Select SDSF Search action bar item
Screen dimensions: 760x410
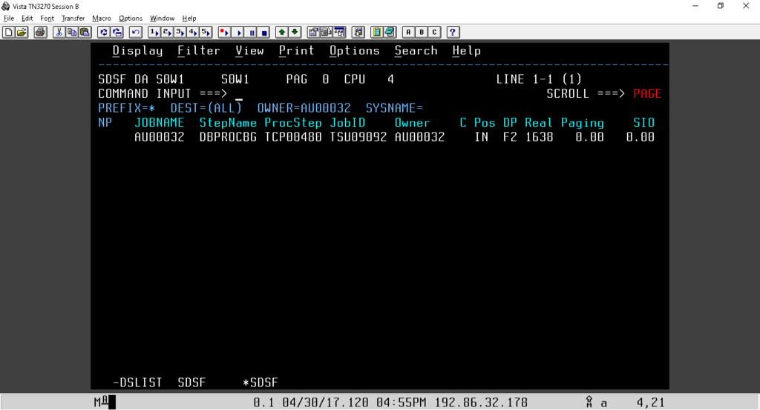[x=416, y=51]
